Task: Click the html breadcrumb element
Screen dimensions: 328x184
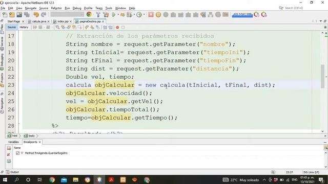Action: (x=12, y=136)
